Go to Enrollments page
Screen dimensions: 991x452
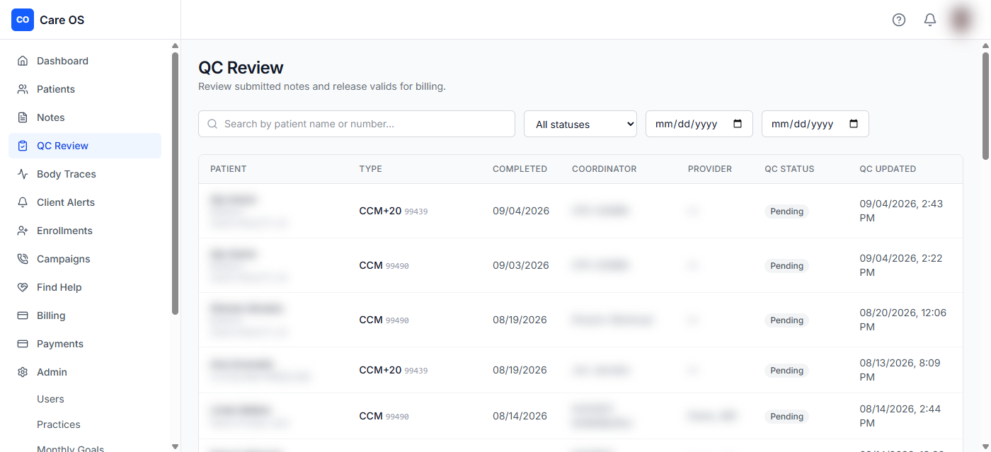85,231
